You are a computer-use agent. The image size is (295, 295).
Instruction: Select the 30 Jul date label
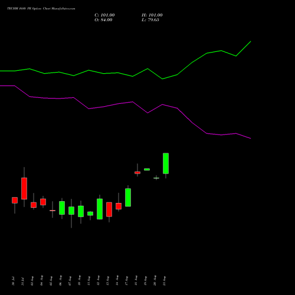(13, 281)
